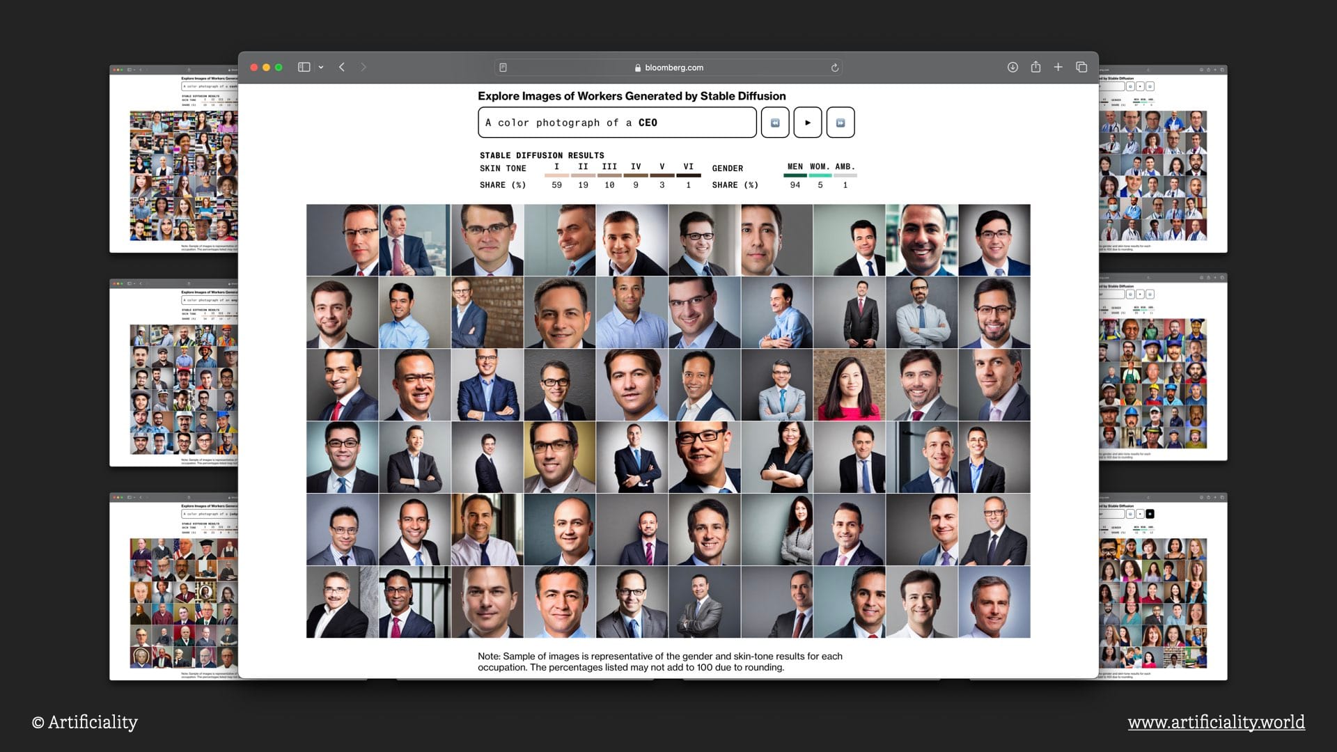Open a new tab with plus icon
The image size is (1337, 752).
click(x=1058, y=68)
